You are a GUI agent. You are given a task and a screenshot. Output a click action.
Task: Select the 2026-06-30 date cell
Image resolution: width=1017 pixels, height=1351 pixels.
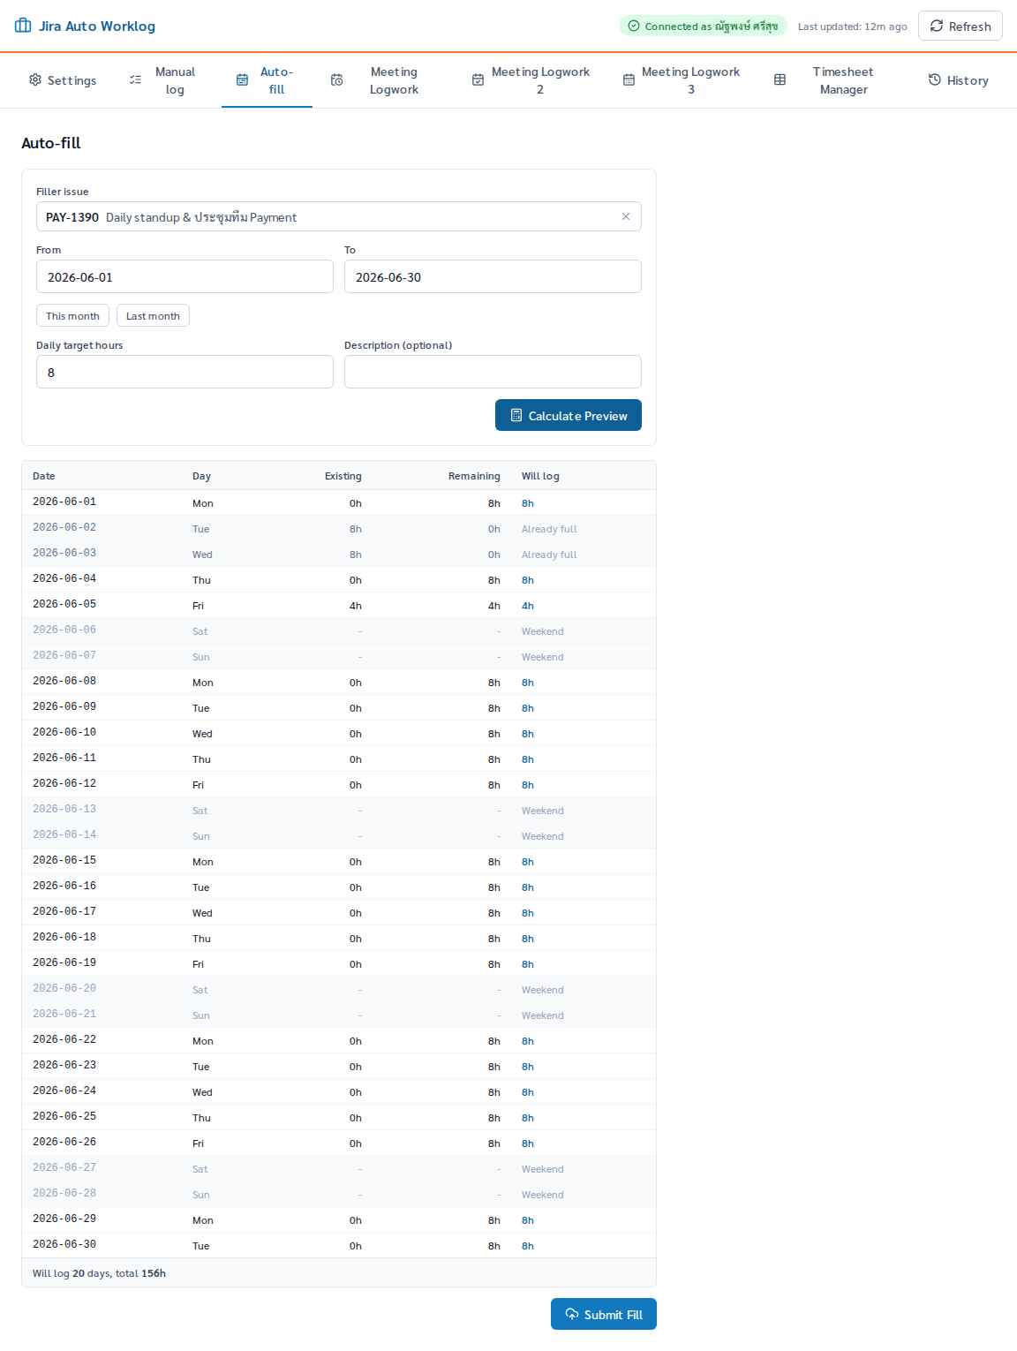pos(64,1244)
